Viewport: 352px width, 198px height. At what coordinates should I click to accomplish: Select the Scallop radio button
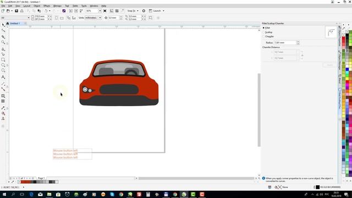[263, 32]
